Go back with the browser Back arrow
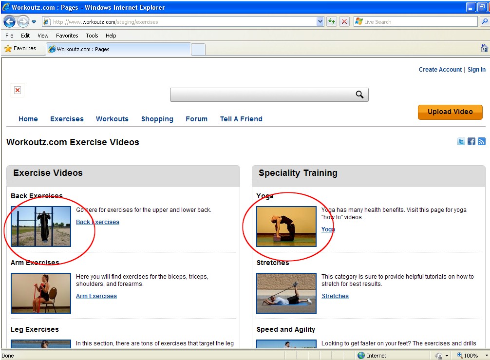Image resolution: width=490 pixels, height=360 pixels. point(9,21)
